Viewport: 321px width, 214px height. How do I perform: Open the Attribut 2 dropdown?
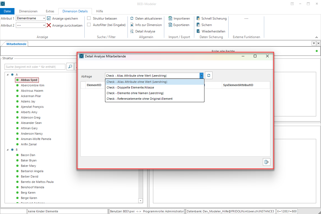click(44, 25)
